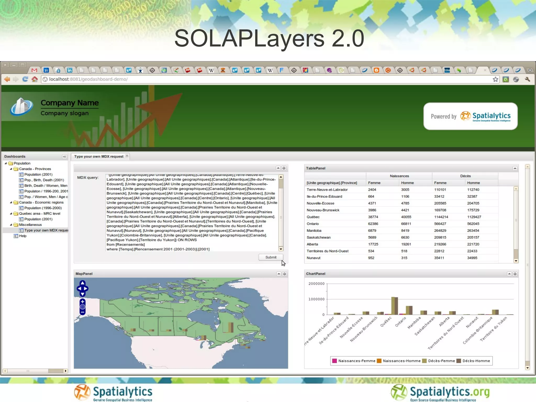
Task: Open the Blogger browser tab
Action: 376,70
